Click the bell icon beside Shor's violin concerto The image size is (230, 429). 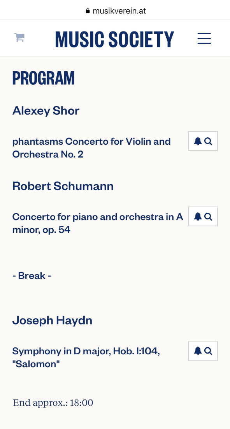click(x=198, y=141)
